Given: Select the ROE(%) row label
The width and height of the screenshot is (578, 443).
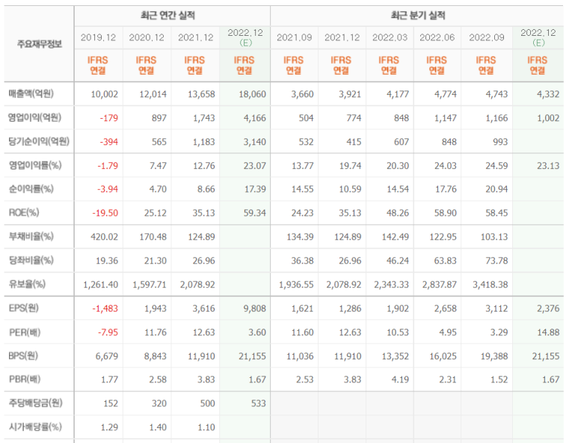Looking at the screenshot, I should [24, 213].
